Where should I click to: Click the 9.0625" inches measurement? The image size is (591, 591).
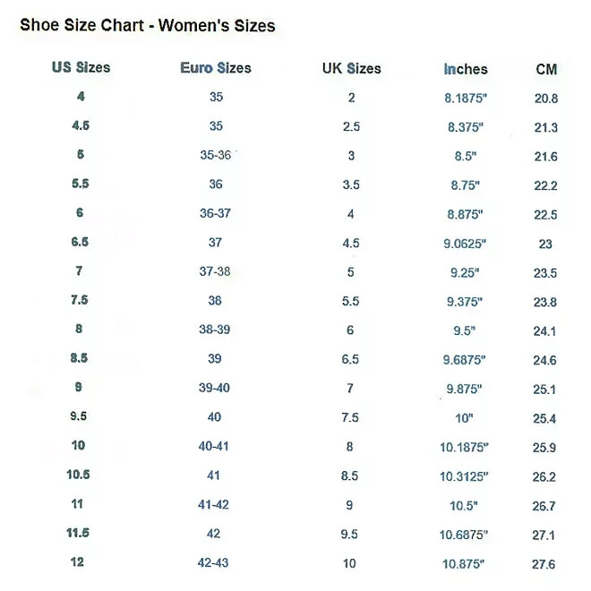pyautogui.click(x=466, y=243)
